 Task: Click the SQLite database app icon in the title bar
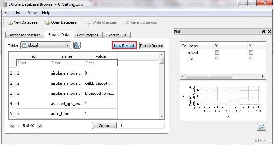click(4, 4)
